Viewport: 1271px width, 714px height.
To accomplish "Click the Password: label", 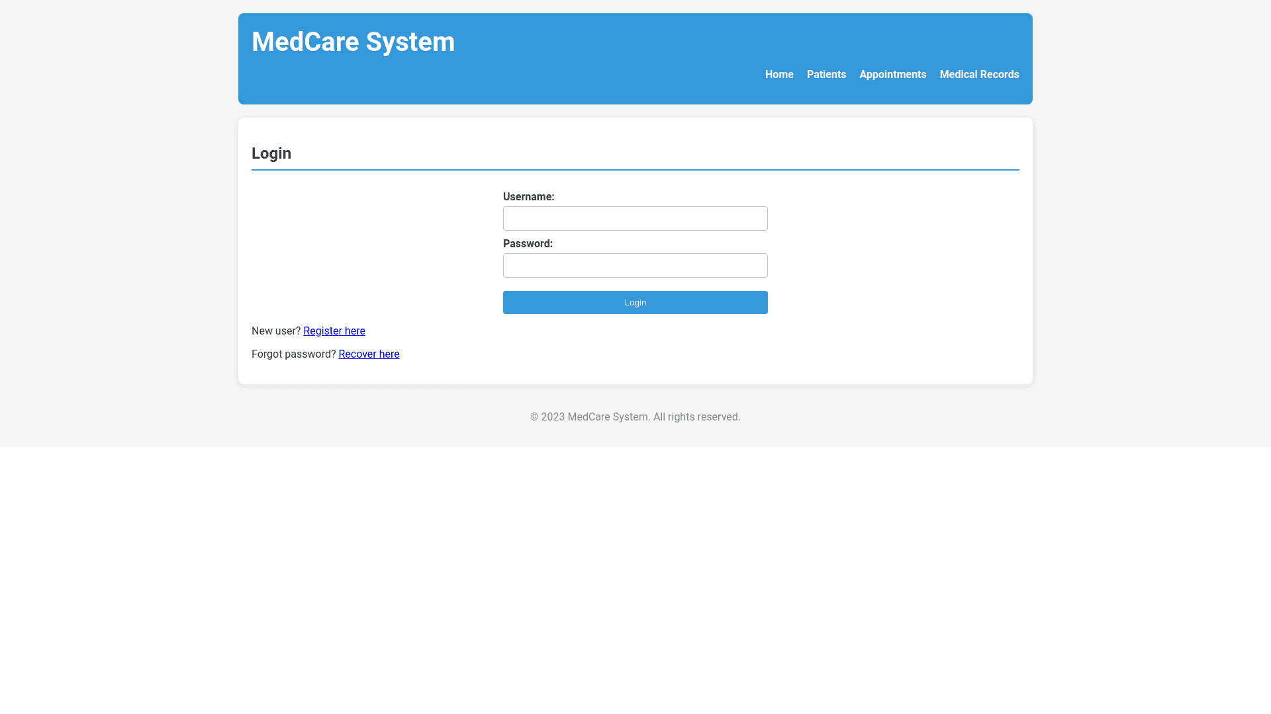I will click(528, 244).
